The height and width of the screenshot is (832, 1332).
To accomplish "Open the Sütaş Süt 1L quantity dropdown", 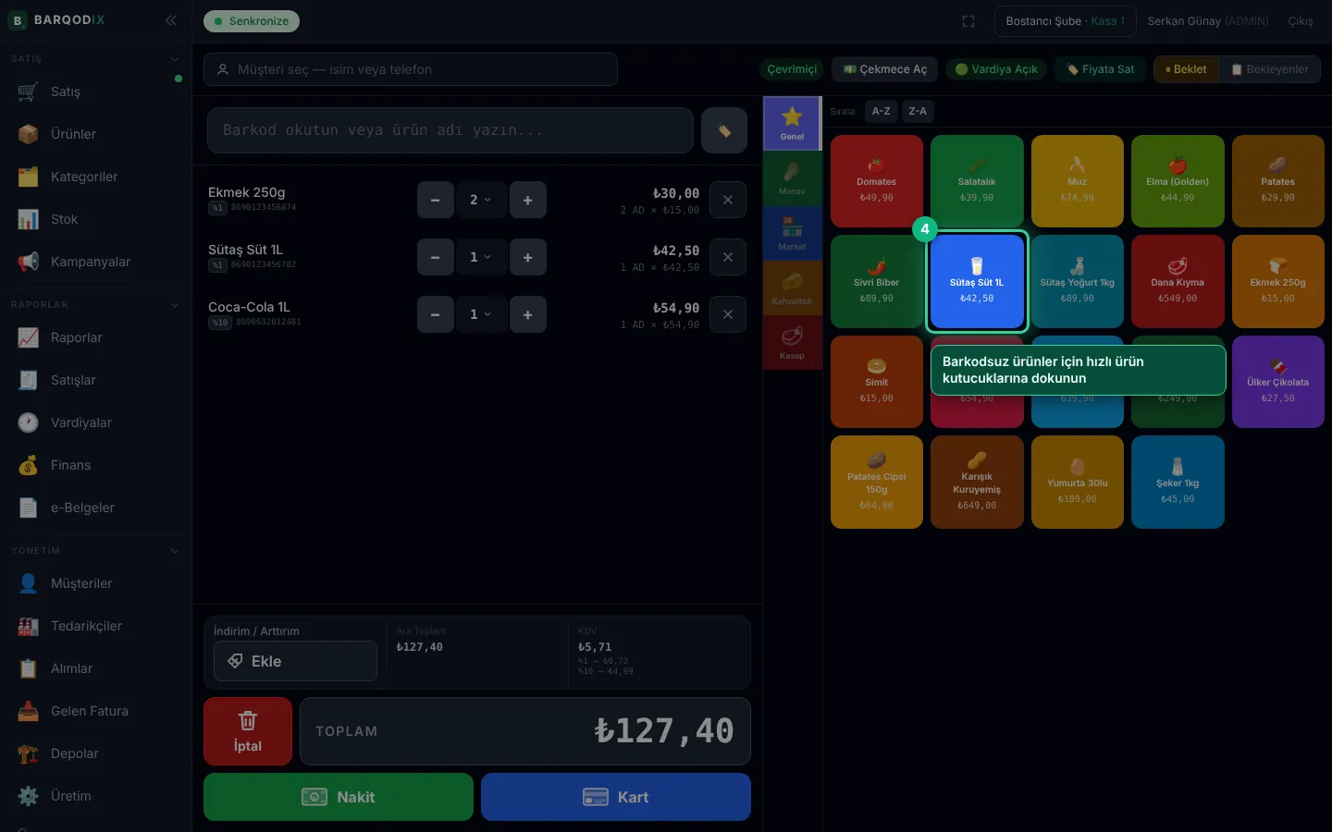I will click(x=481, y=257).
